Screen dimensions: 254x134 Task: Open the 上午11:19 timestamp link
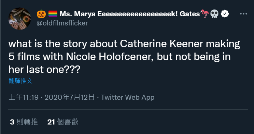(x=24, y=97)
